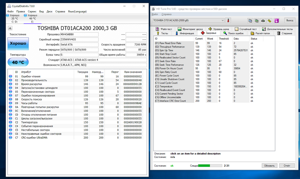Click the Выход button in HD Tune
The width and height of the screenshot is (300, 179).
pyautogui.click(x=290, y=20)
